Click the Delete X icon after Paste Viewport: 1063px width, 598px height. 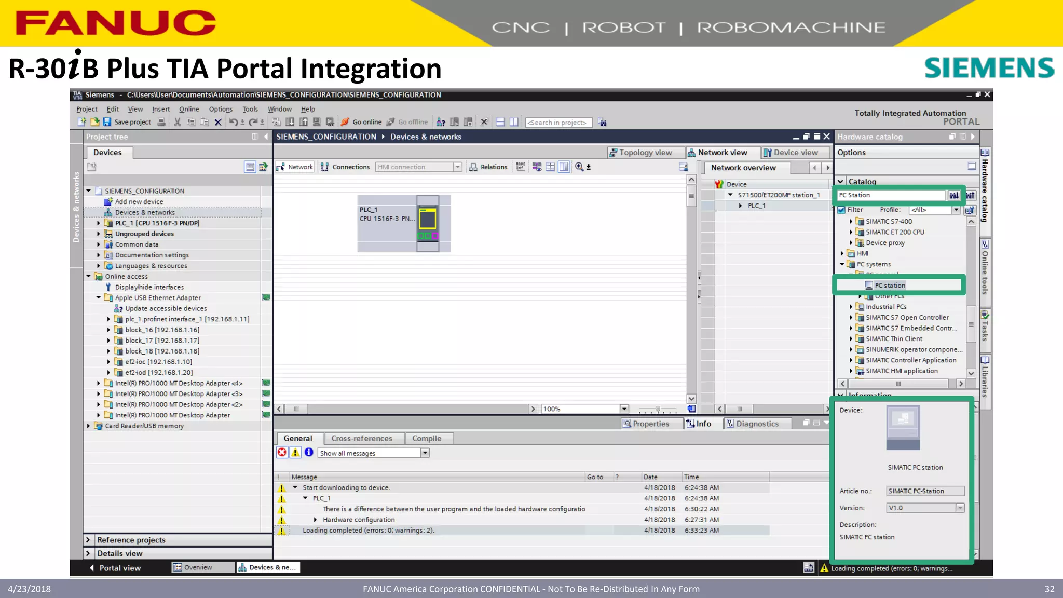click(x=218, y=122)
